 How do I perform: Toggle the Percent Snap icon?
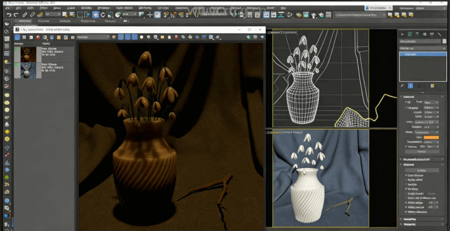(181, 15)
